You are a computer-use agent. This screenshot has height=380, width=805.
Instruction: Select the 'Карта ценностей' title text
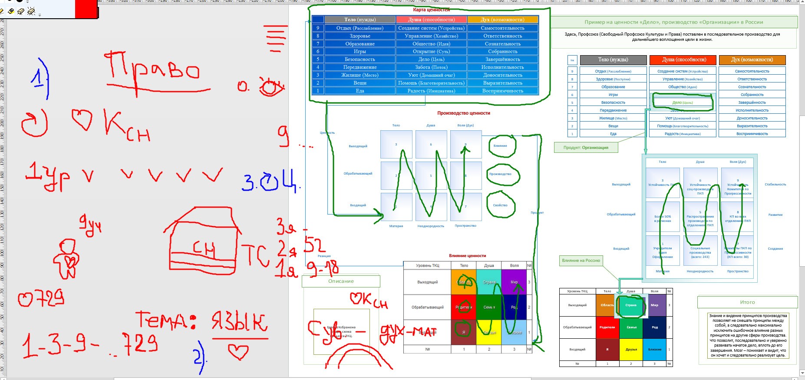[431, 10]
